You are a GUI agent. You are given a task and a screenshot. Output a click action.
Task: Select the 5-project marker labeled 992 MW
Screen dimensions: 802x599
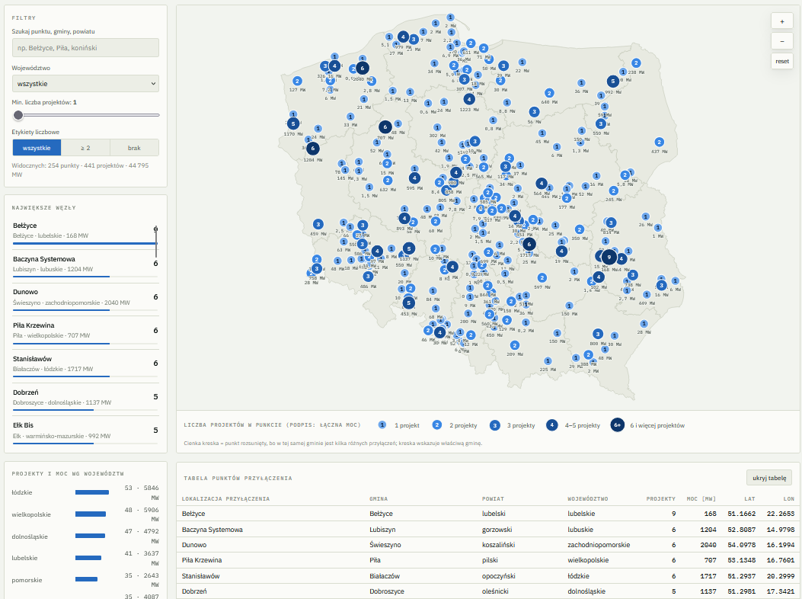point(613,82)
